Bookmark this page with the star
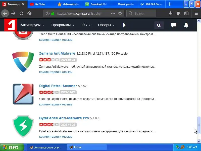Viewport: 201px width, 151px height. tap(120, 13)
